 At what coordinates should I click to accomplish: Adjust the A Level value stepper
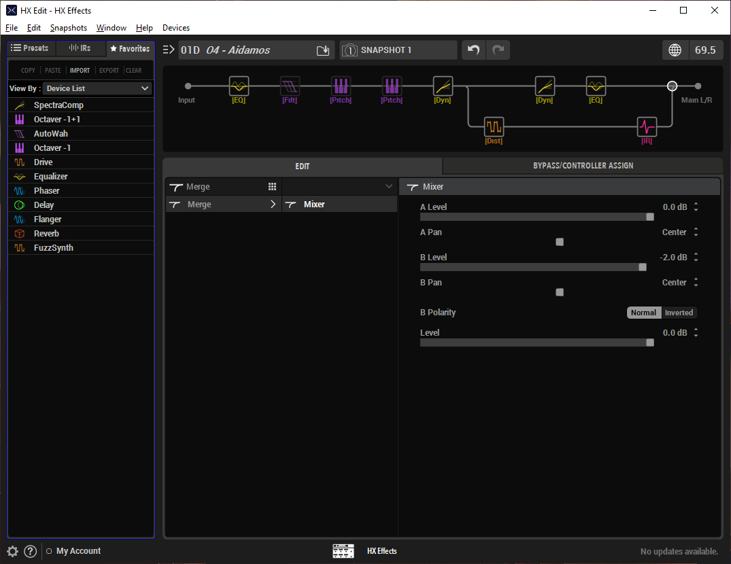click(696, 207)
